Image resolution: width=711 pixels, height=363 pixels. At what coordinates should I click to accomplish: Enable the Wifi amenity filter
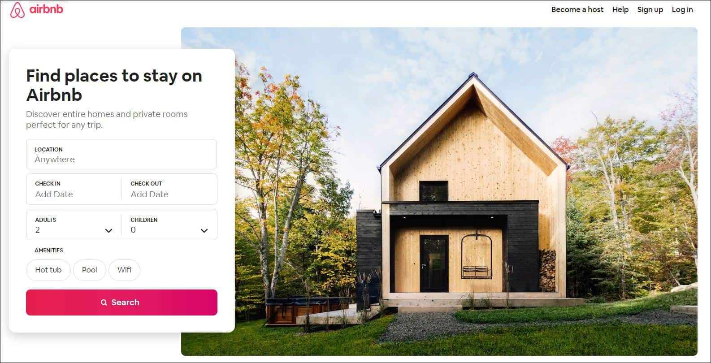(x=124, y=270)
